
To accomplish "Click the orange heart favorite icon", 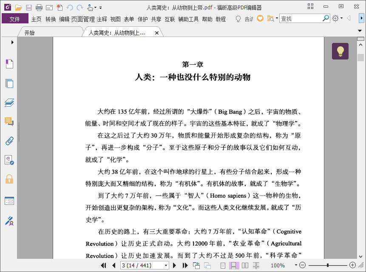I will point(260,18).
